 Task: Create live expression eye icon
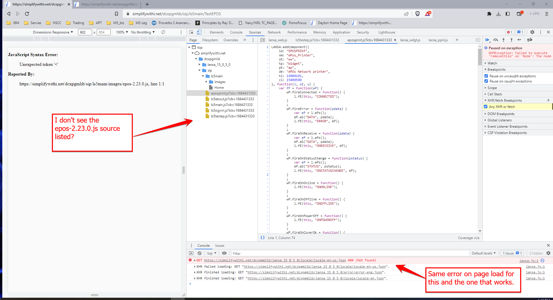(x=224, y=253)
